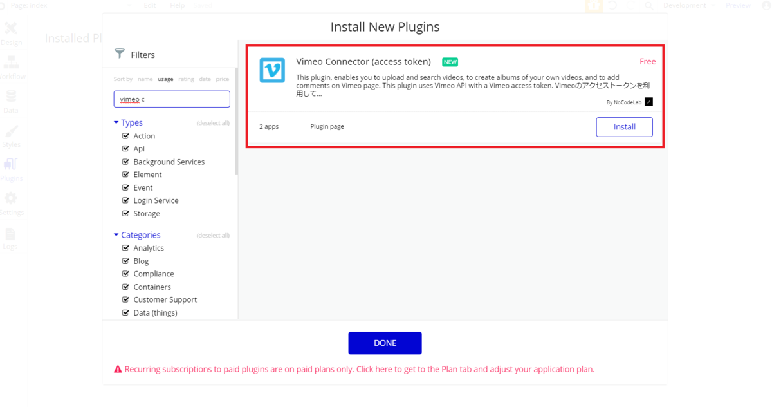Screen dimensions: 772x407
Task: Deselect all Types filters
Action: coord(213,123)
